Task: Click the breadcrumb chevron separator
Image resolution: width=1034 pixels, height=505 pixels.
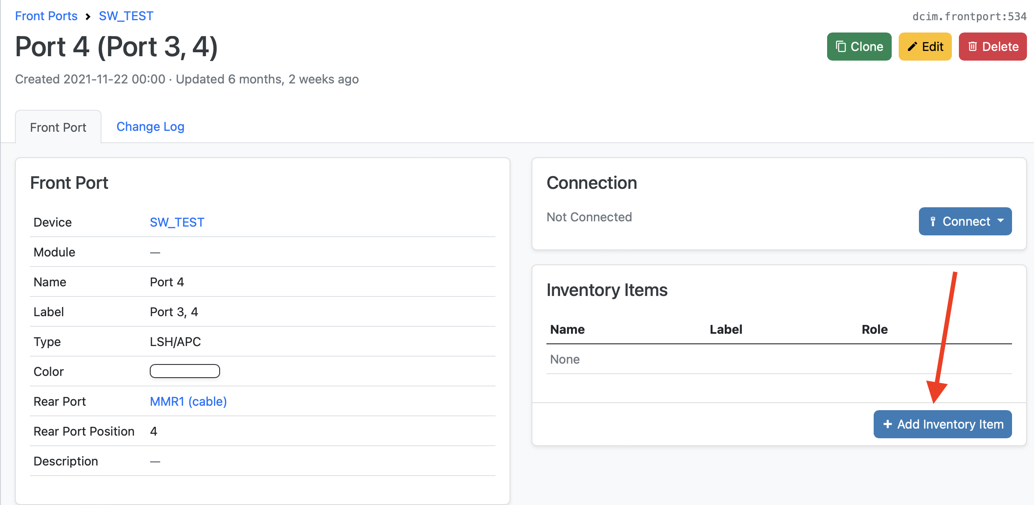Action: tap(88, 17)
